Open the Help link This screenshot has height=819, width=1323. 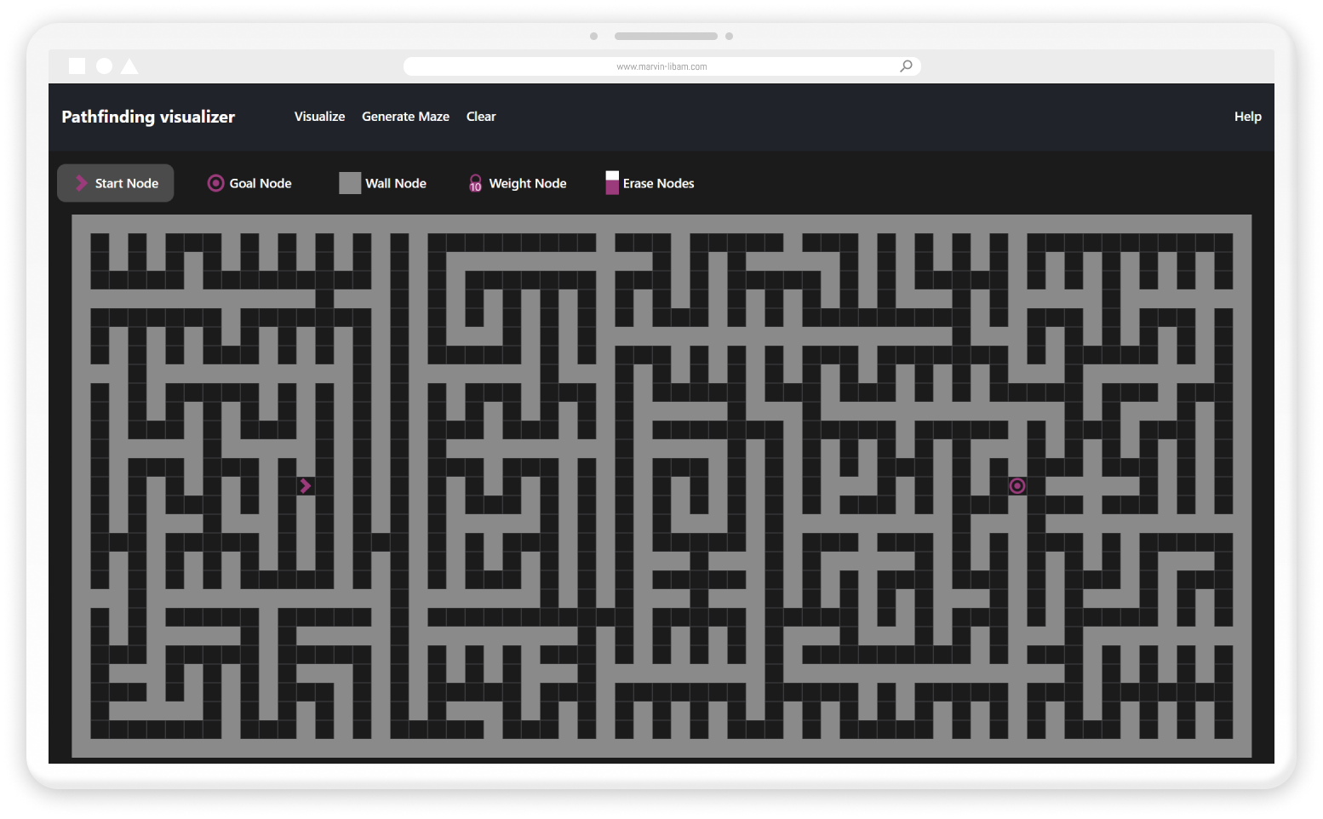(1247, 117)
